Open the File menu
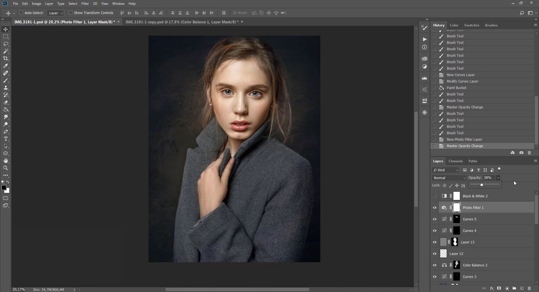 (x=15, y=3)
